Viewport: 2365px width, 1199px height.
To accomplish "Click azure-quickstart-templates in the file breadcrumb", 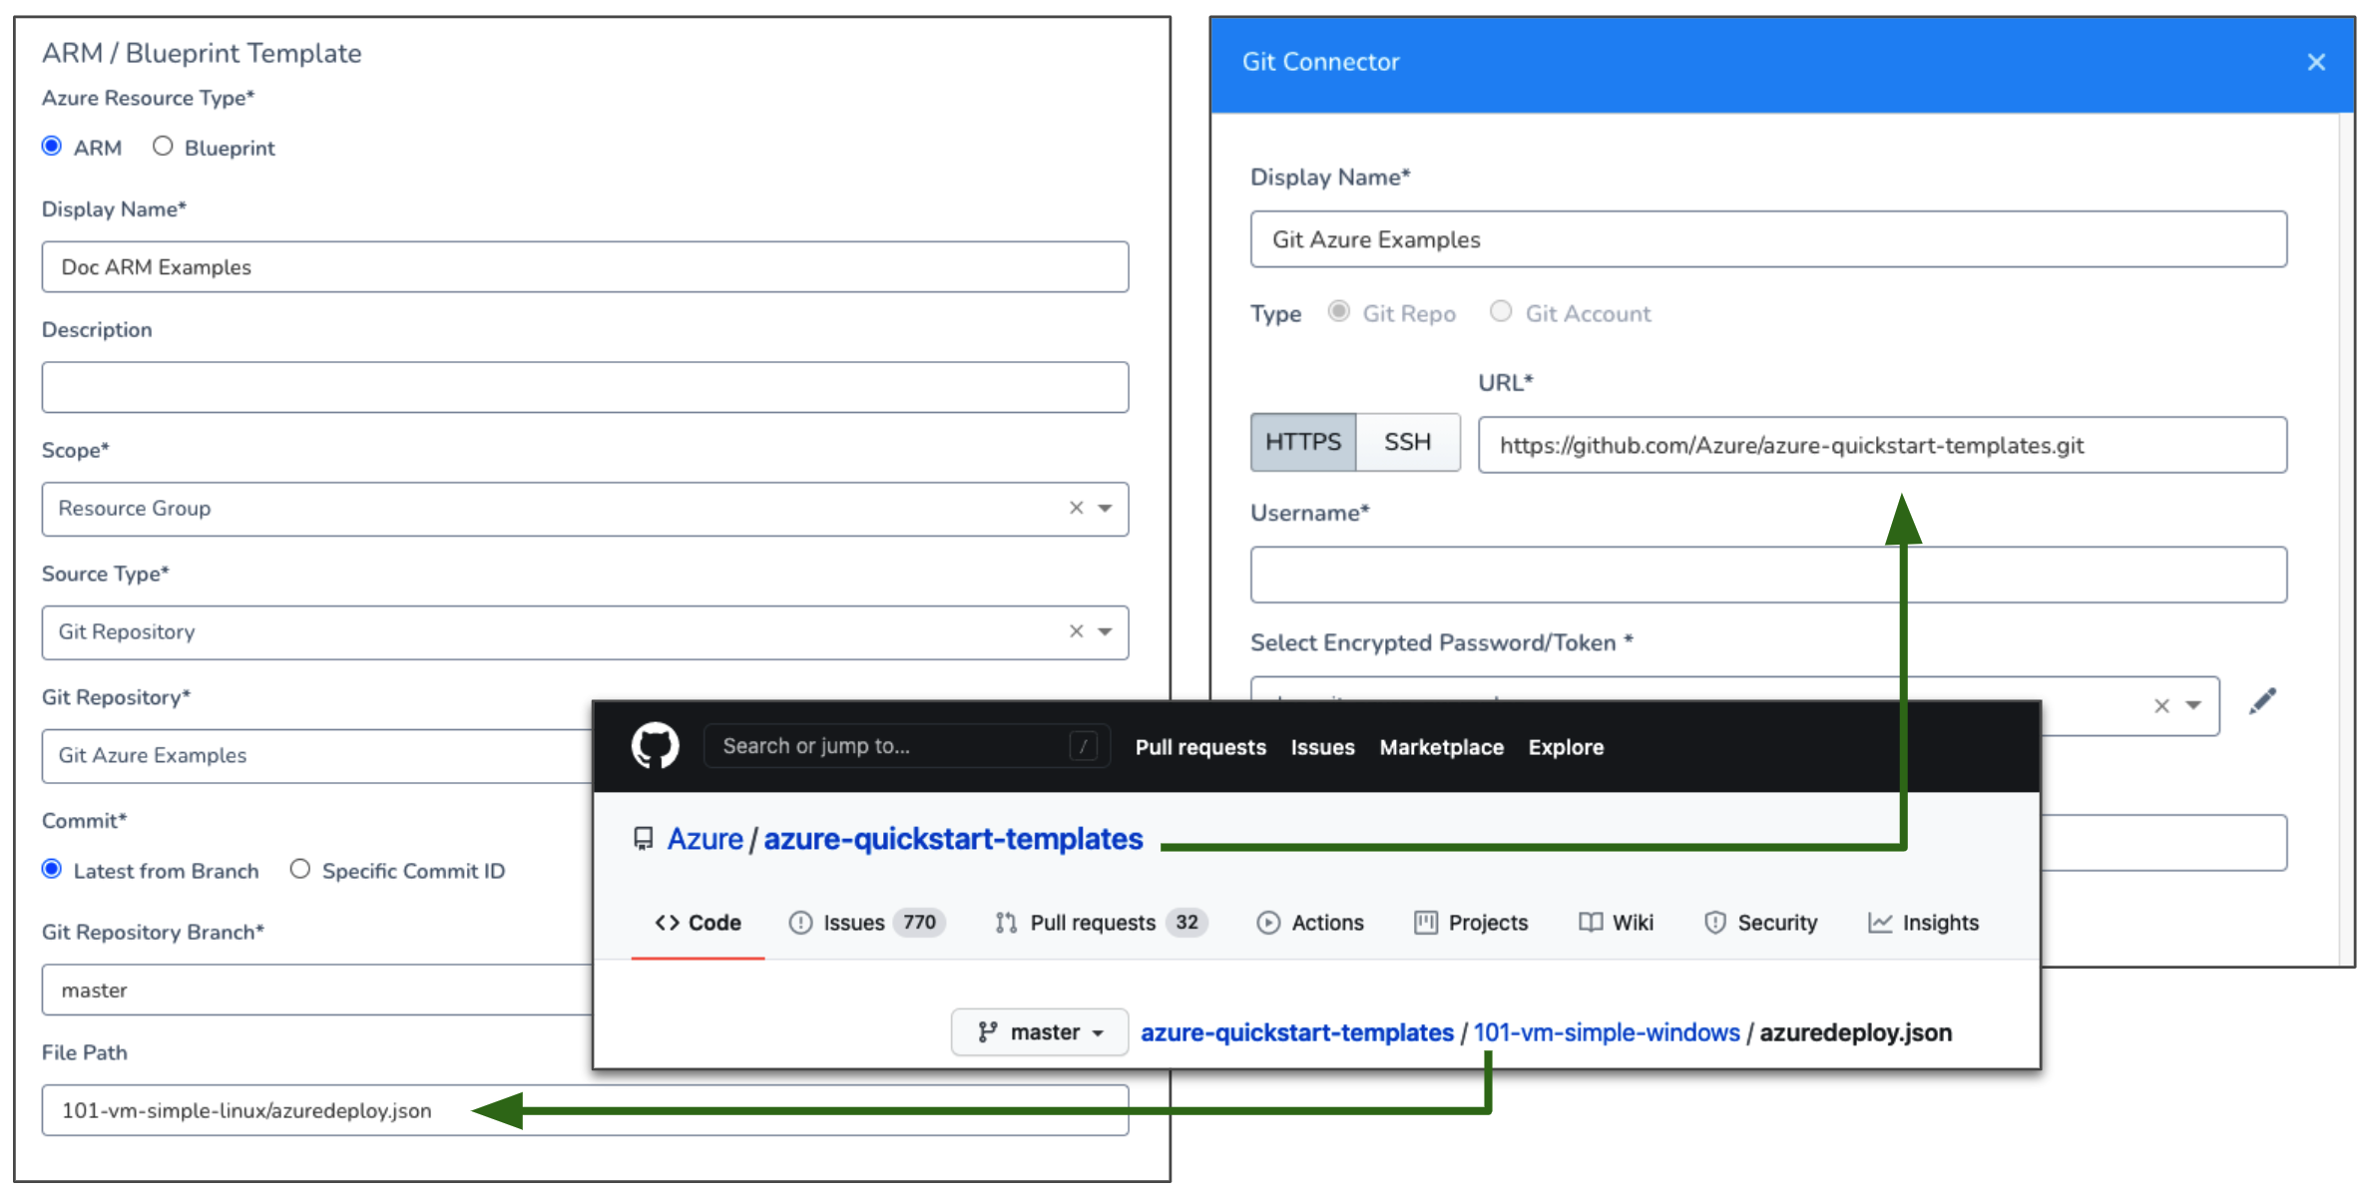I will pyautogui.click(x=1296, y=1032).
